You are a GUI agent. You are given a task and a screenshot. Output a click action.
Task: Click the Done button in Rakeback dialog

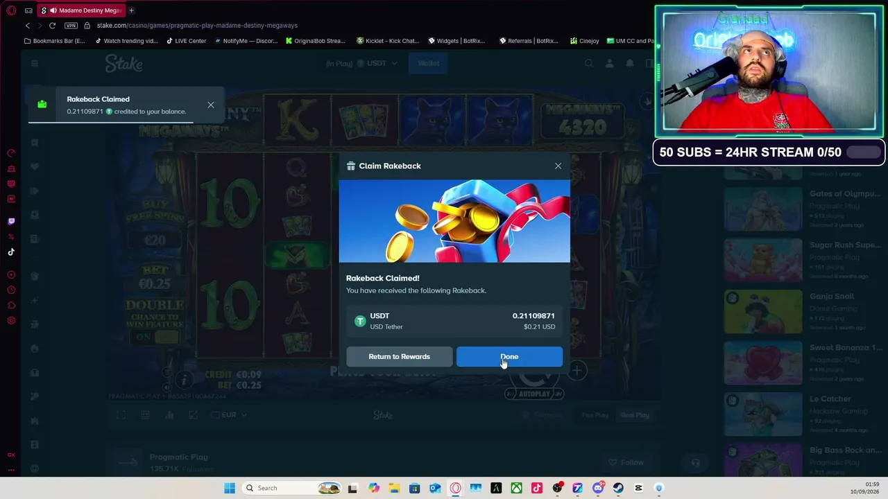[509, 356]
